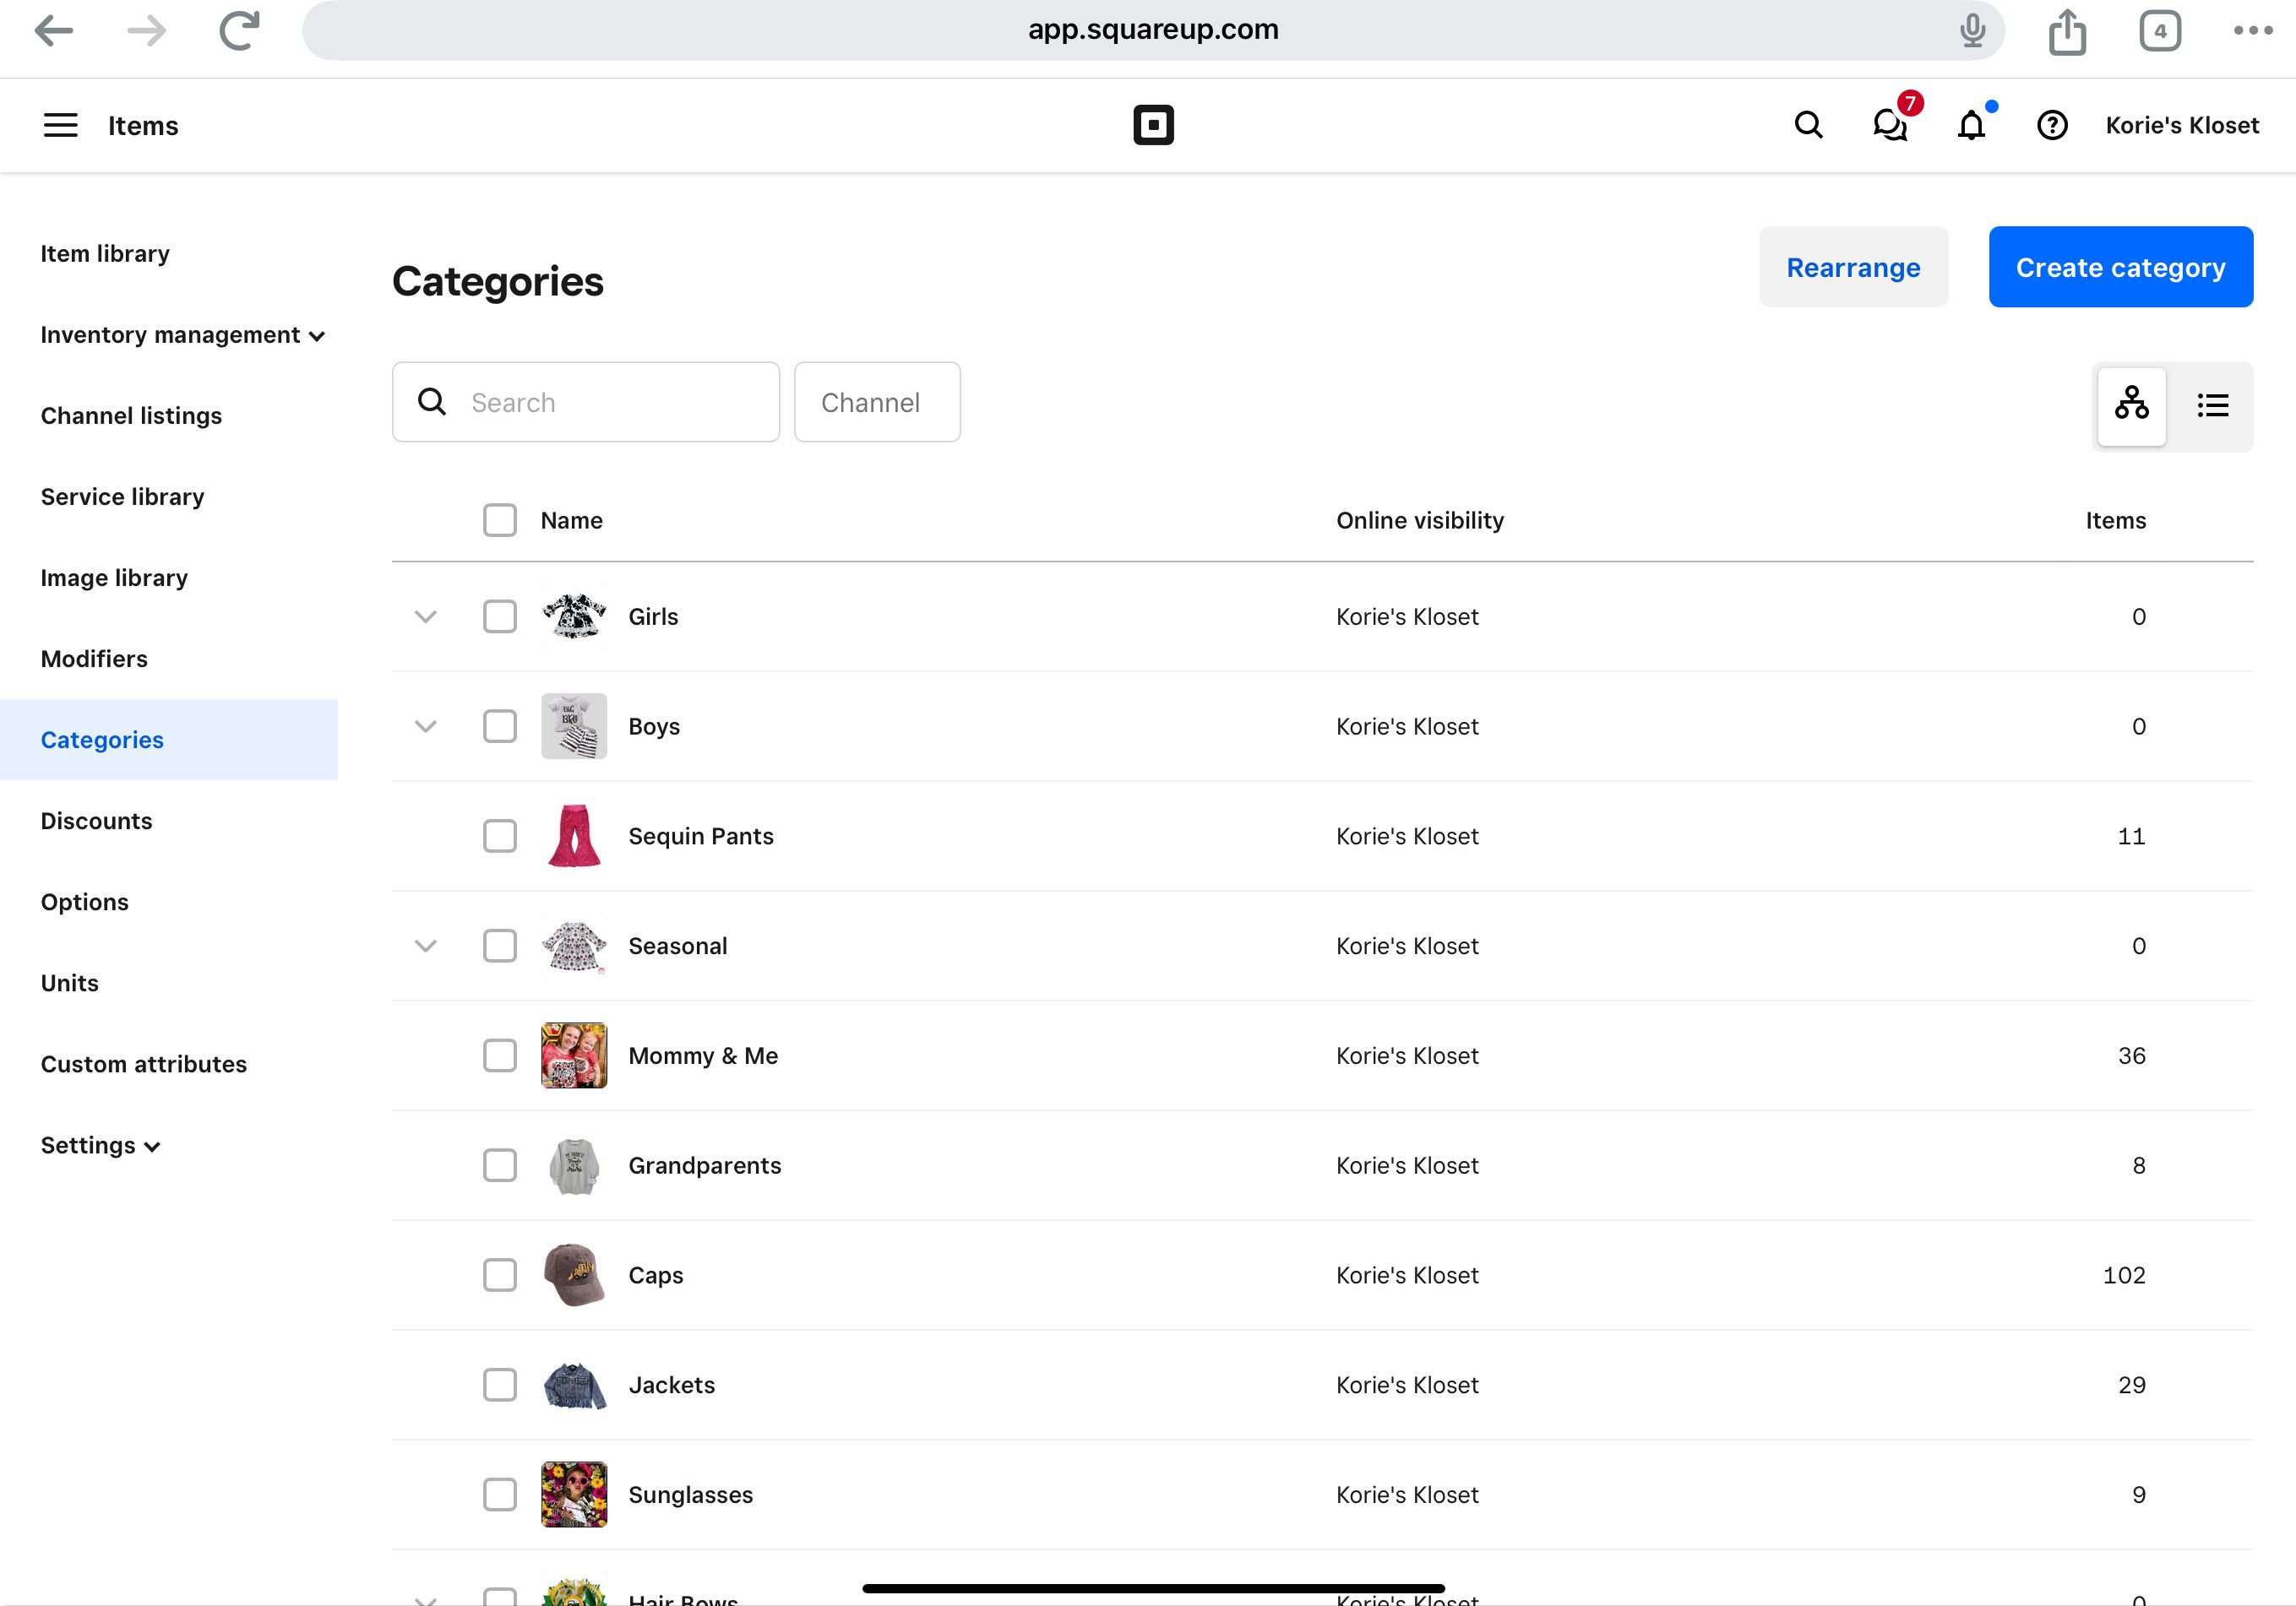
Task: Open the Square logo home
Action: point(1153,125)
